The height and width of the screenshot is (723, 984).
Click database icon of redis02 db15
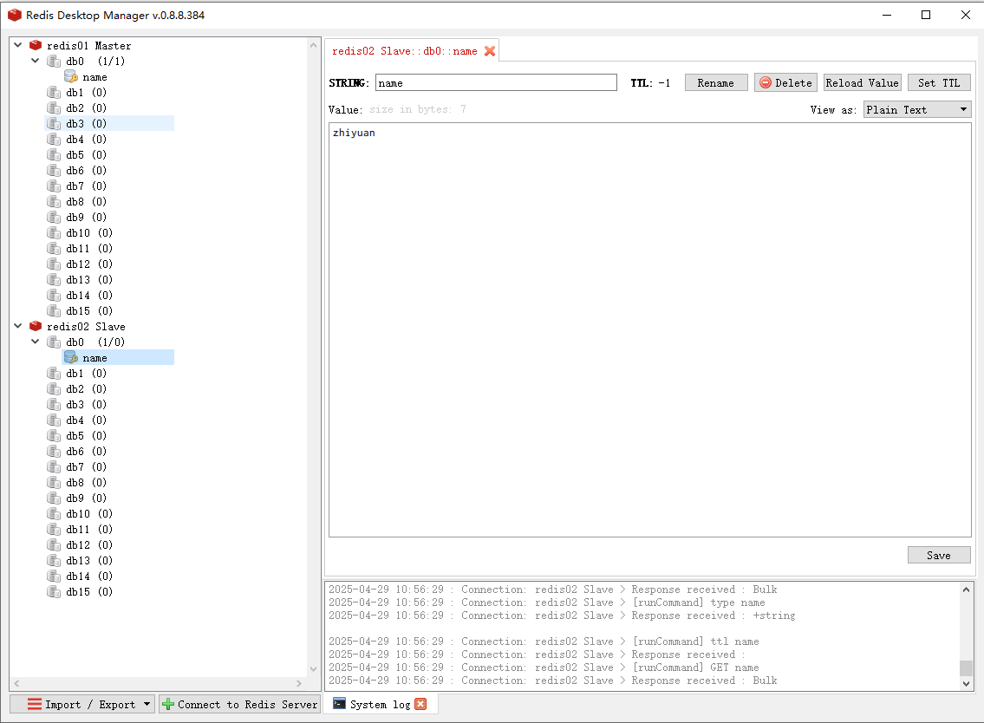tap(54, 592)
